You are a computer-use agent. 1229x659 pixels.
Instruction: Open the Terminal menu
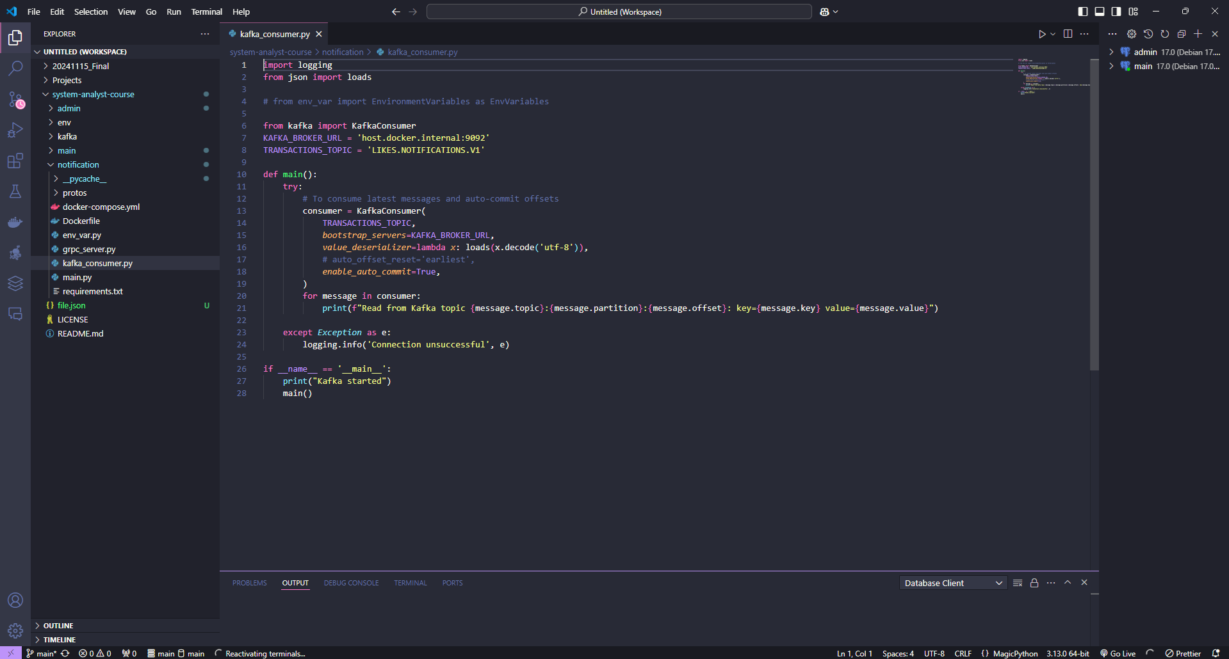pyautogui.click(x=206, y=12)
